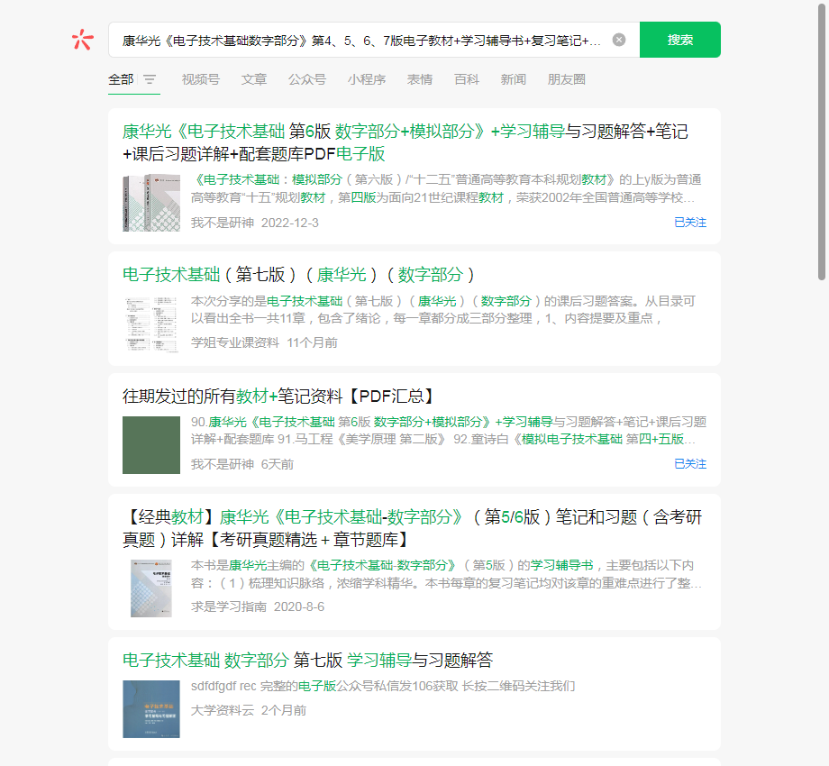Open the 公众号 tab
Viewport: 829px width, 766px height.
point(307,79)
